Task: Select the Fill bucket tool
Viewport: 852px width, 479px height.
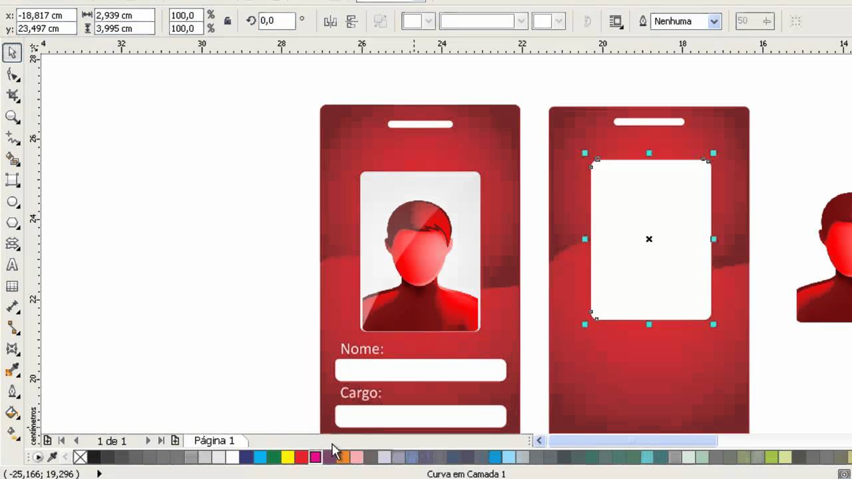Action: (12, 412)
